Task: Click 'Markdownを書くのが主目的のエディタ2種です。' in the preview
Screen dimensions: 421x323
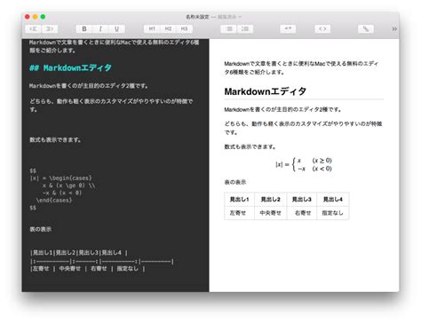Action: click(282, 110)
